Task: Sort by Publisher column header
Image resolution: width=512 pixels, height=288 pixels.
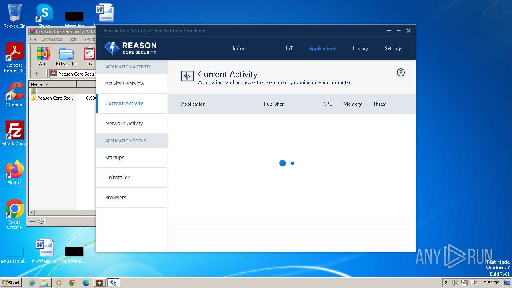Action: [274, 104]
